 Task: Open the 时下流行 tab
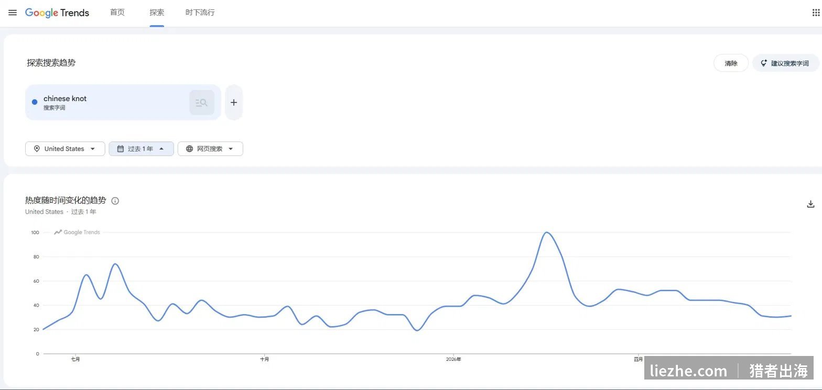(200, 12)
